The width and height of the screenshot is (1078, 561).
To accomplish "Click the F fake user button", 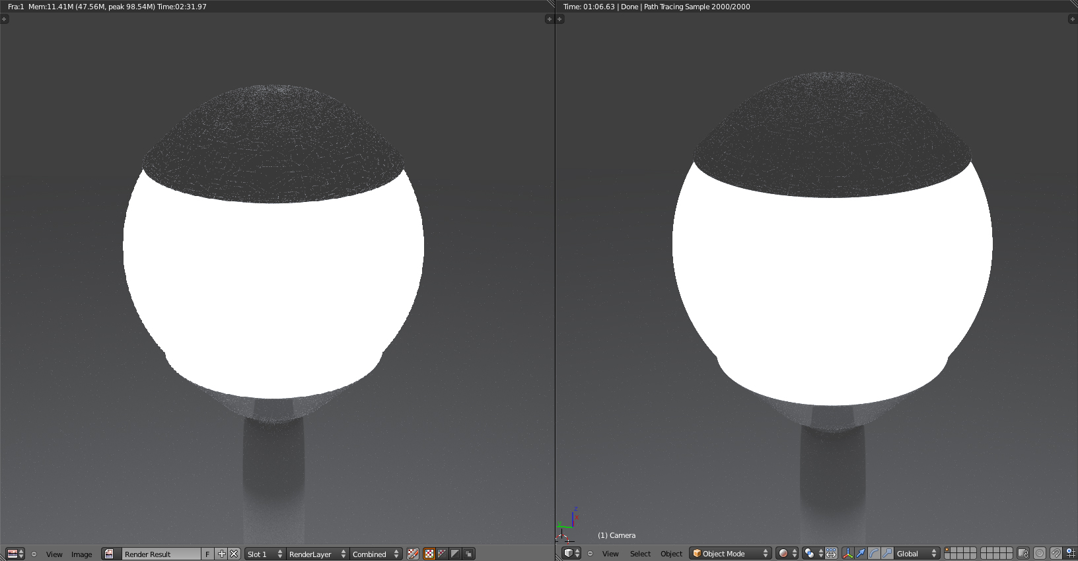I will coord(207,554).
